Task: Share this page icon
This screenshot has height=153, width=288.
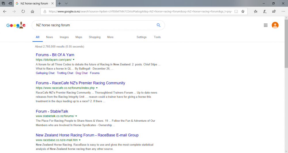Action: click(274, 11)
